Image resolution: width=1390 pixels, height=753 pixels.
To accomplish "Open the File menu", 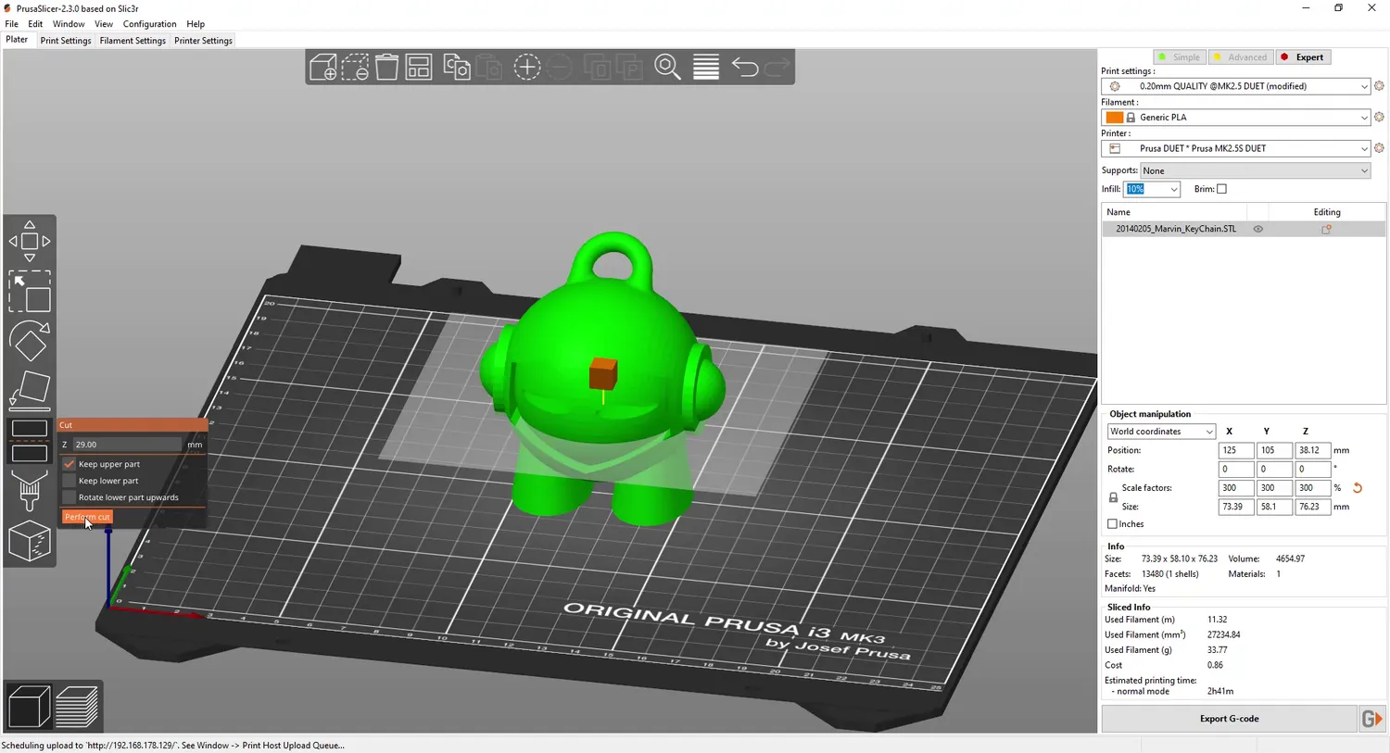I will [x=11, y=24].
